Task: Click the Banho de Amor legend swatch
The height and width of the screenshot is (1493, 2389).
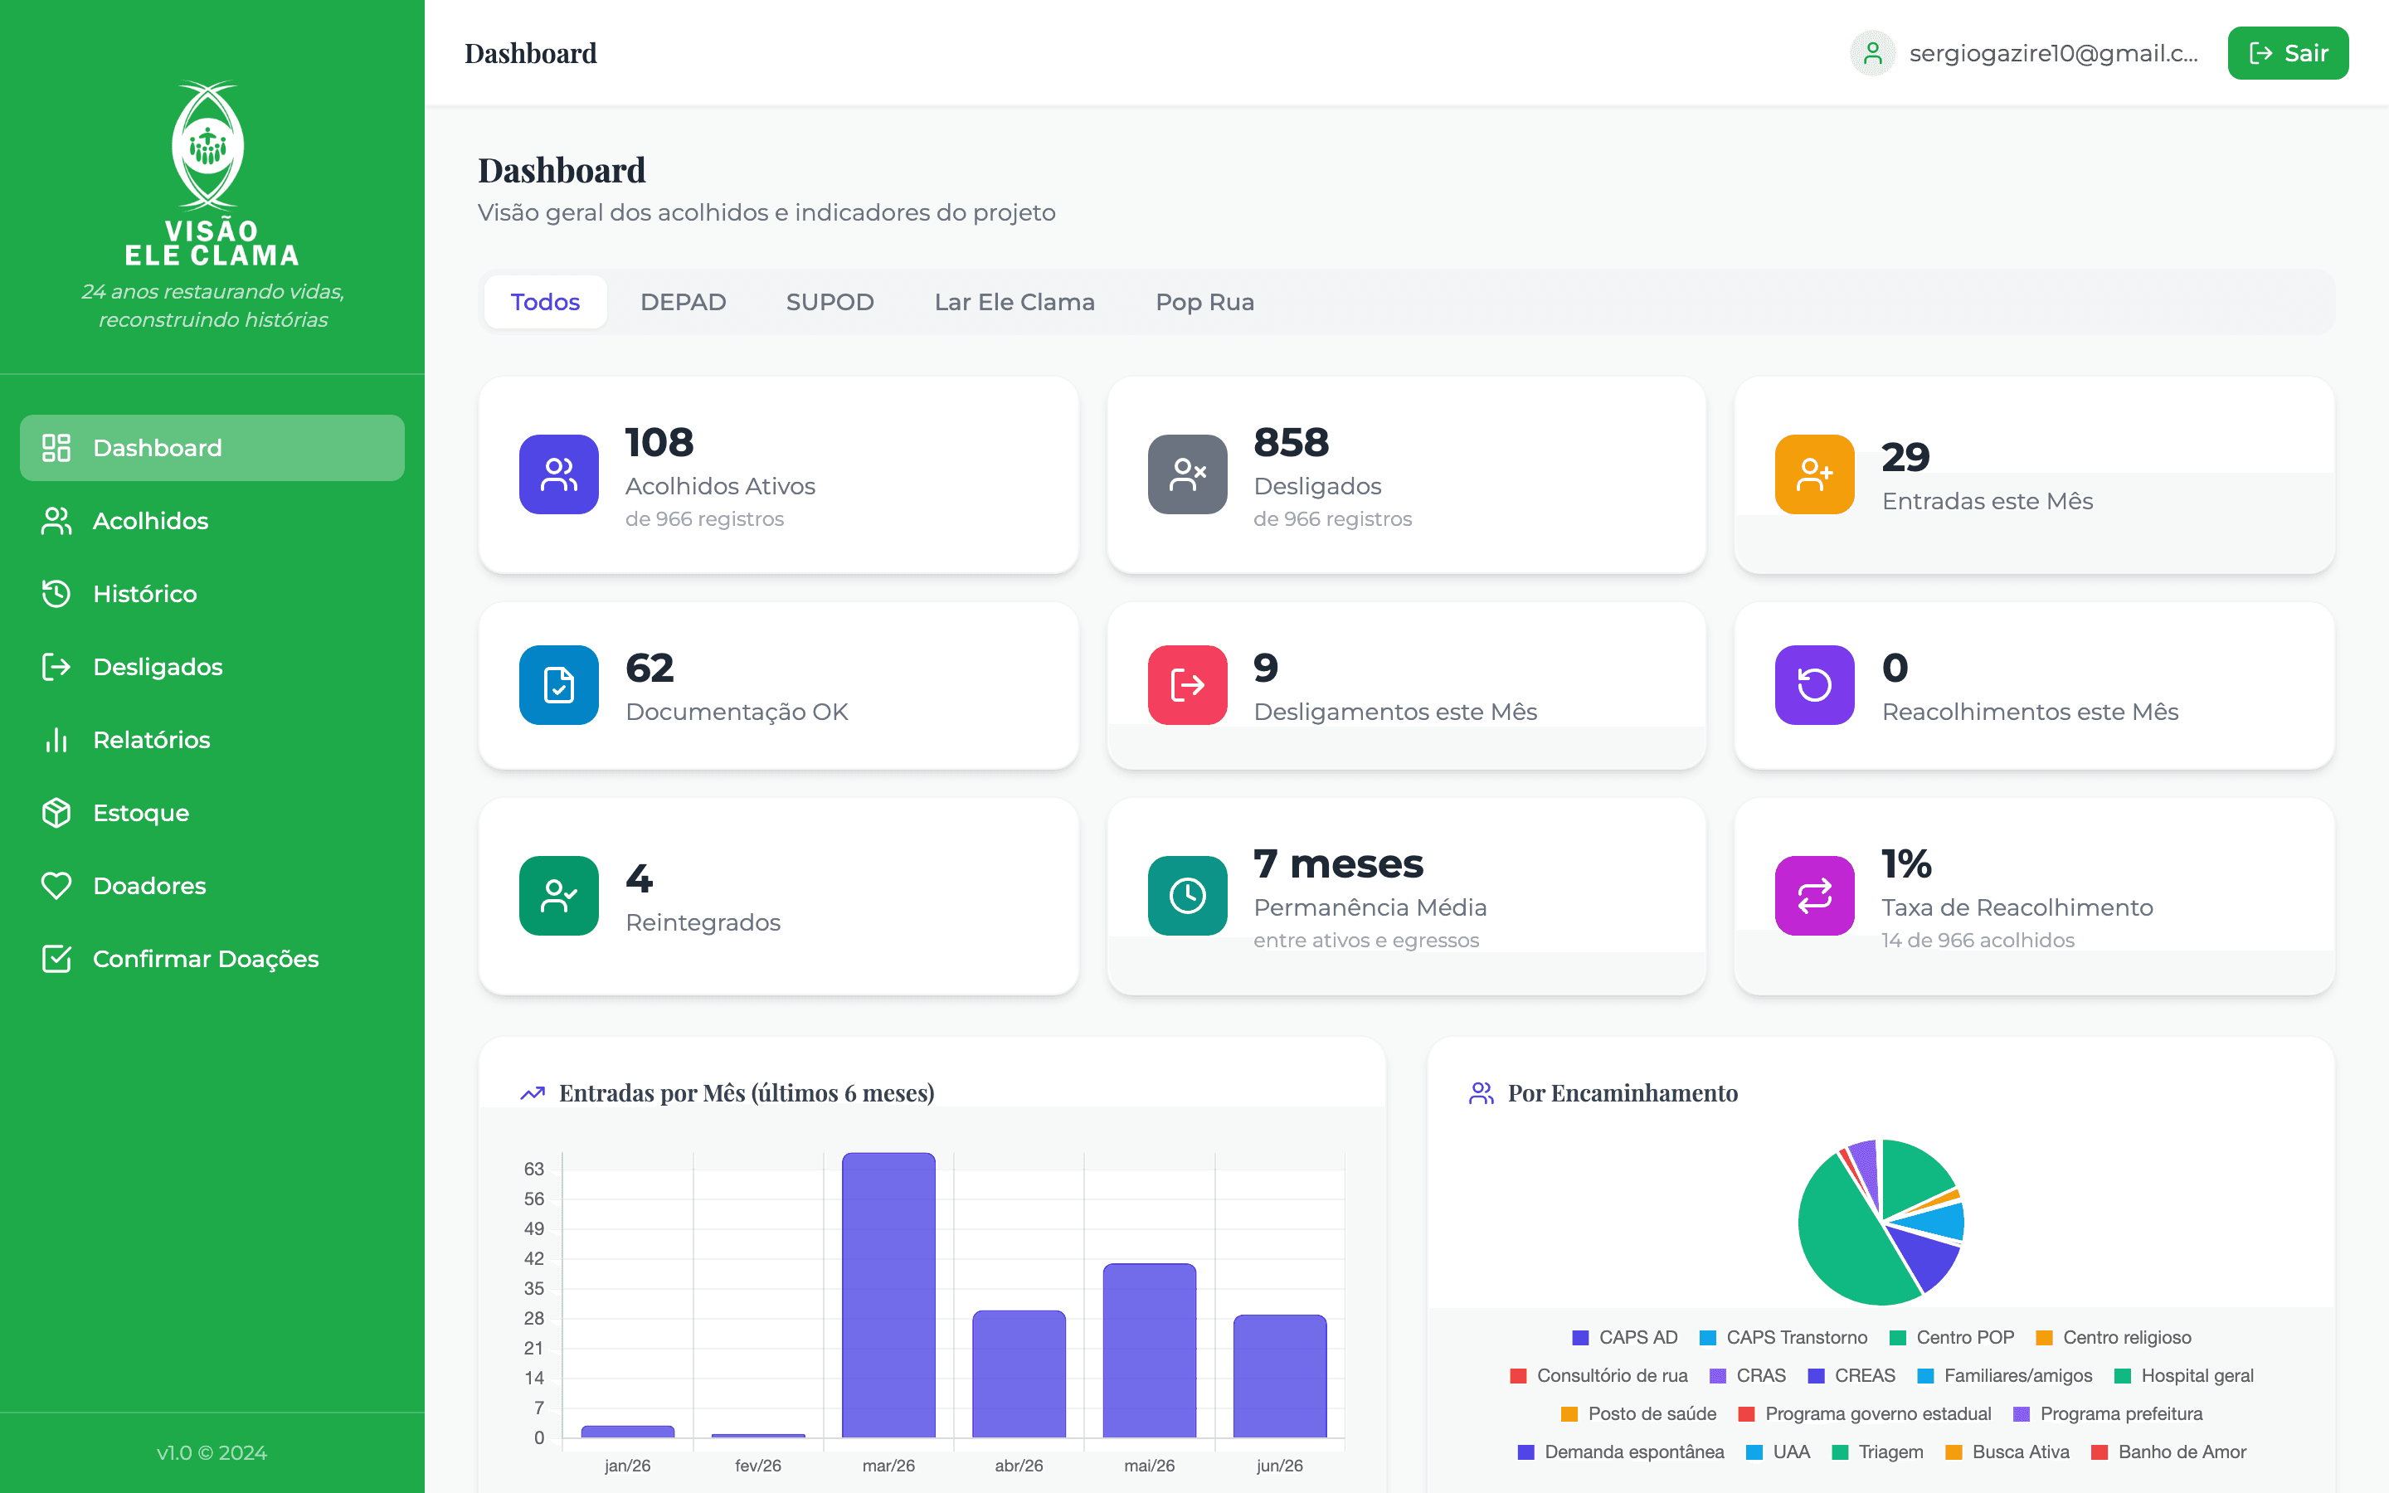Action: coord(2099,1452)
